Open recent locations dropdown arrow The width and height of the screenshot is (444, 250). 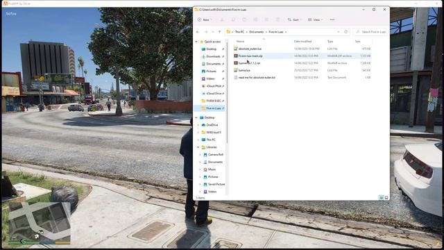pos(213,32)
